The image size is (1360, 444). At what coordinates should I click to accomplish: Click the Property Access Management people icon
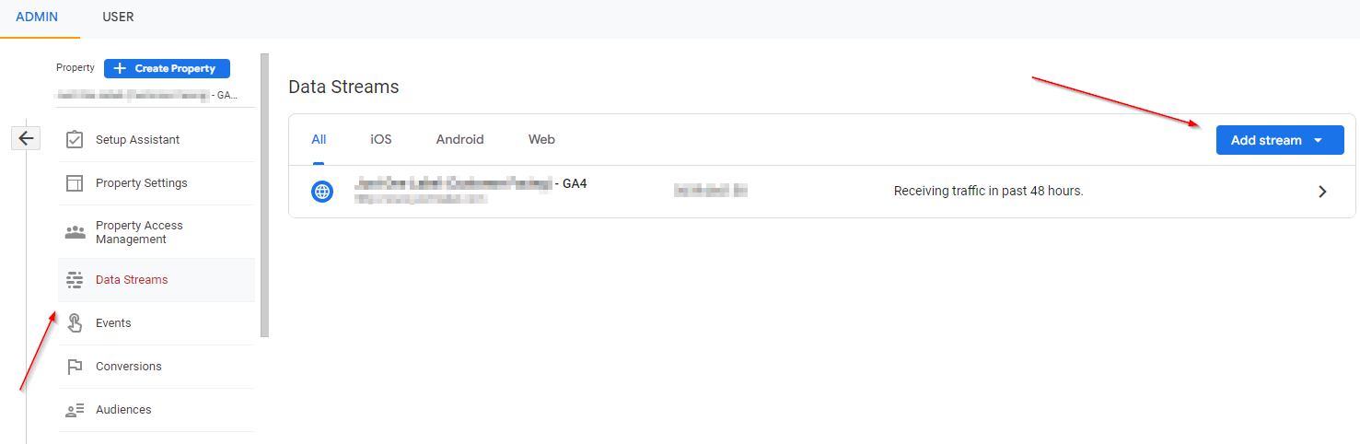[75, 232]
